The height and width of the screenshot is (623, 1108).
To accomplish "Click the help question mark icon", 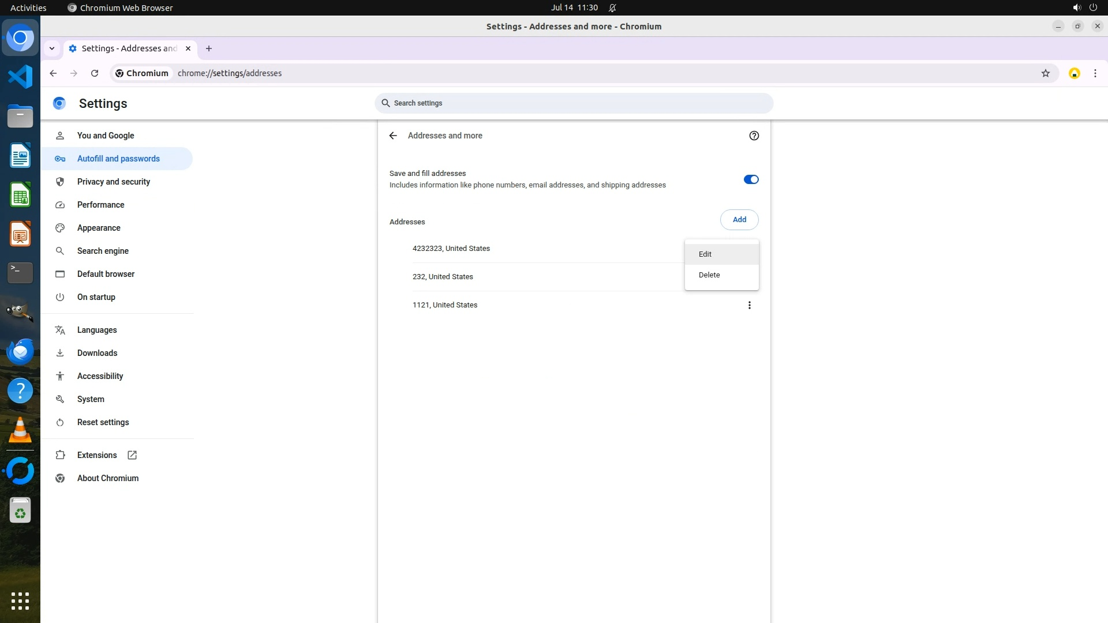I will pos(754,136).
